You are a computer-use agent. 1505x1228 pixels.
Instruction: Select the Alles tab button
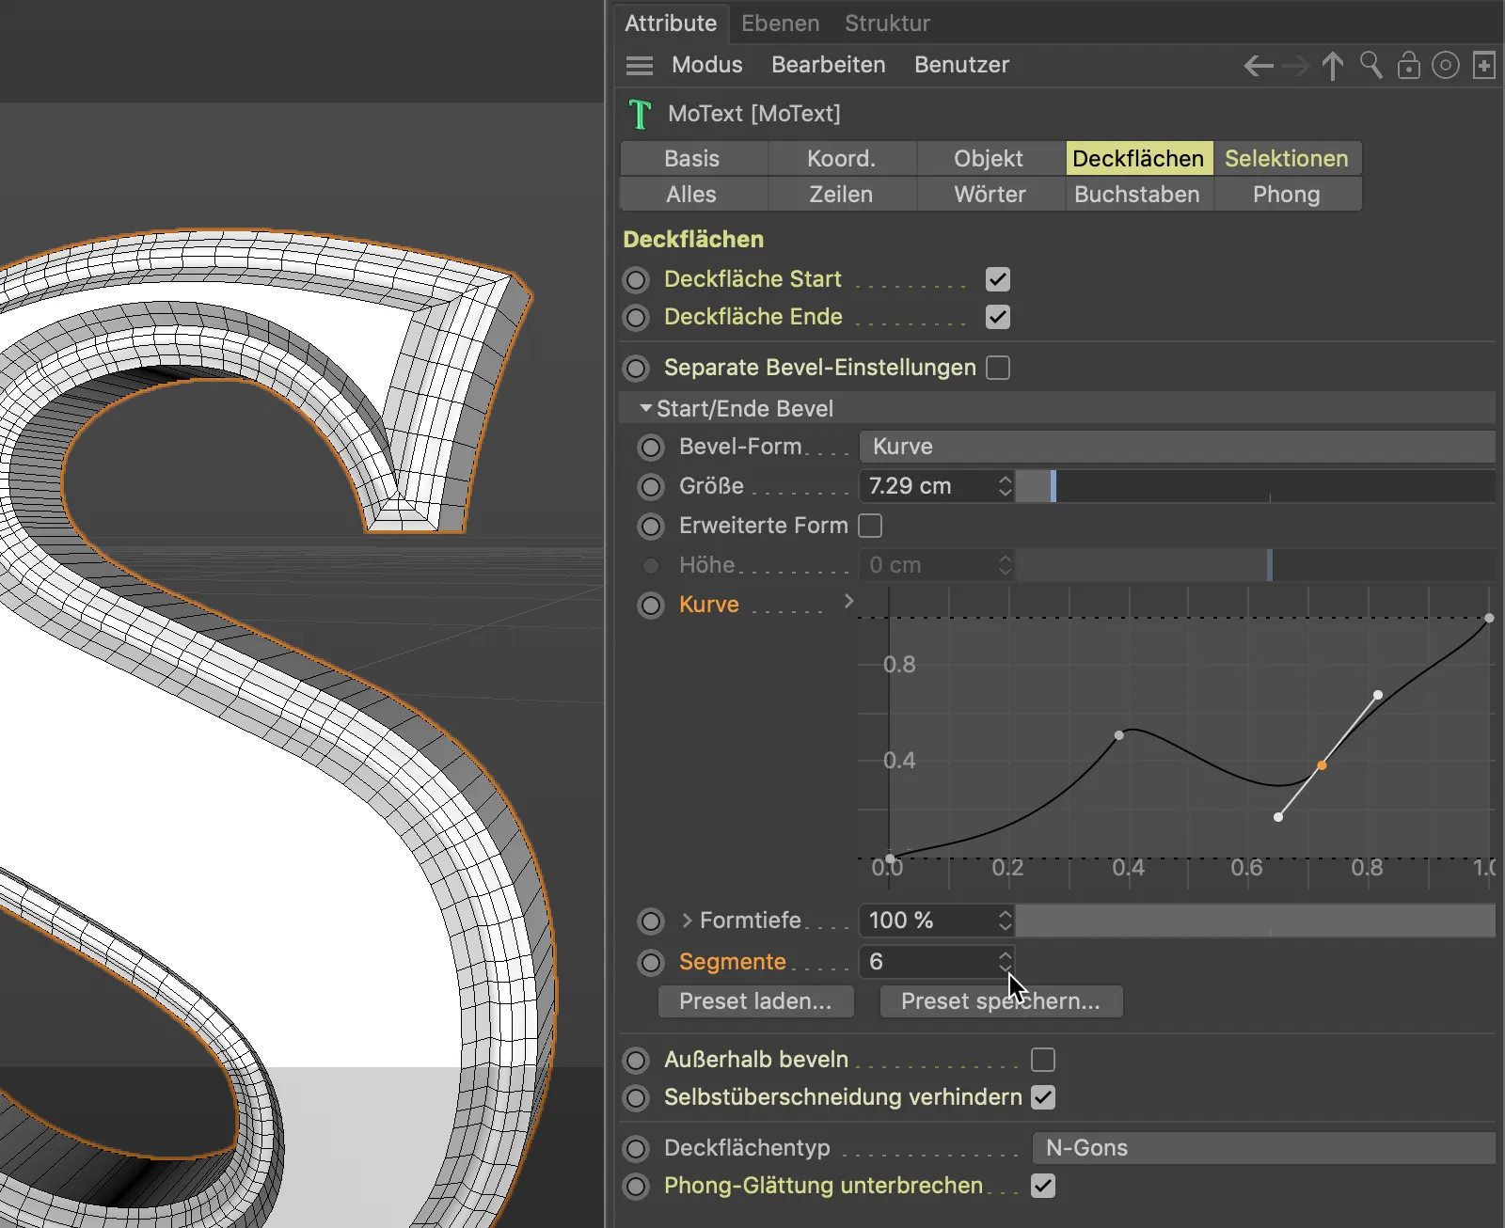692,195
